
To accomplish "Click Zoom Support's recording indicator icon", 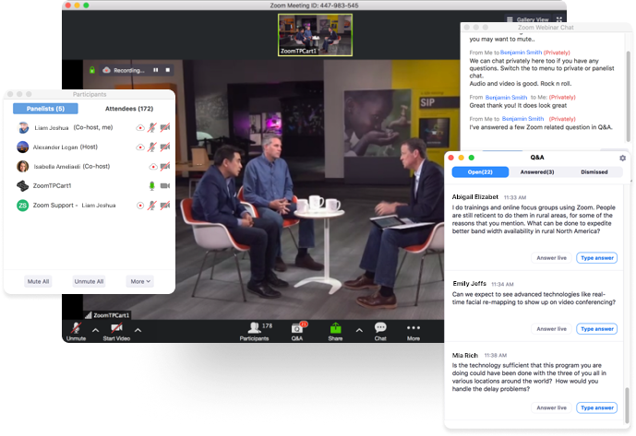I will [140, 206].
